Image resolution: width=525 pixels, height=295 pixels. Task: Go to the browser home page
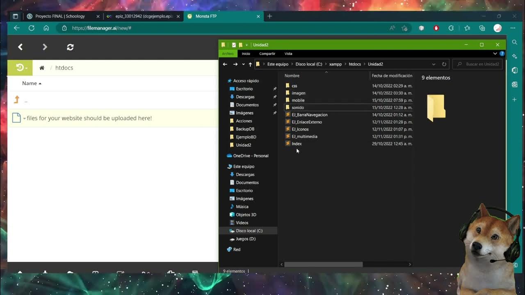pyautogui.click(x=46, y=28)
